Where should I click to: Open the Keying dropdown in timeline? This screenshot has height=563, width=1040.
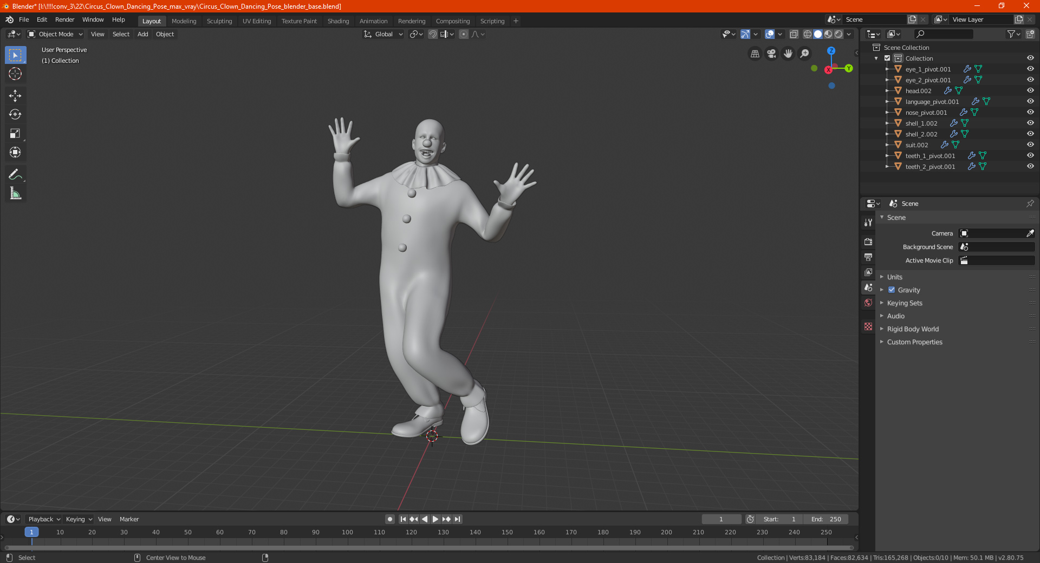tap(79, 519)
